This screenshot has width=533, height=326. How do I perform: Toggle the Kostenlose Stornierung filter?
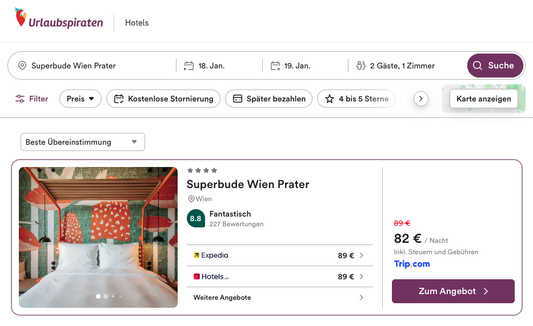[x=163, y=99]
